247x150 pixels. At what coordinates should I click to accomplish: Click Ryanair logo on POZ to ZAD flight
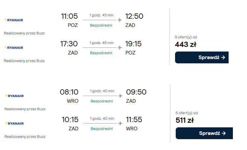[13, 20]
